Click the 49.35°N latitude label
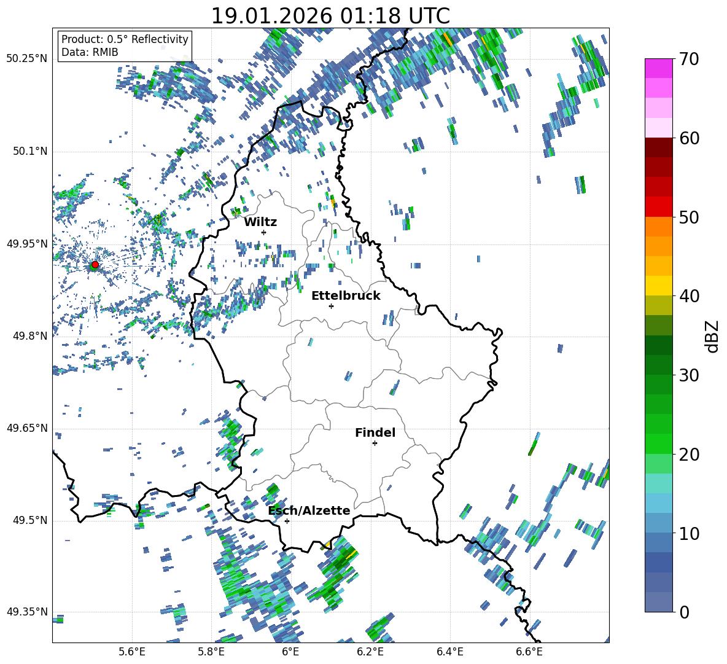This screenshot has width=727, height=664. [27, 612]
